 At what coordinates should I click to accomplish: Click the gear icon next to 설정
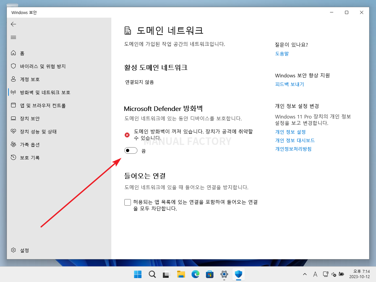[x=13, y=250]
